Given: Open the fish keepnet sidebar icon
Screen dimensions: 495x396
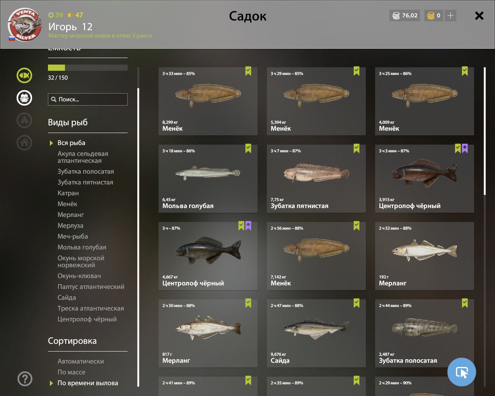Looking at the screenshot, I should 24,75.
